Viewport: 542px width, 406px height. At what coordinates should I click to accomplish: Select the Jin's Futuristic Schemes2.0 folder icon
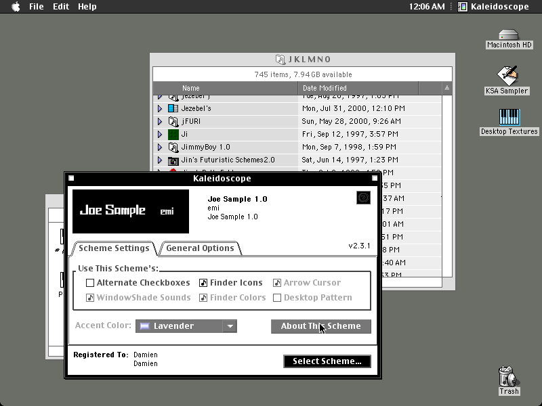click(173, 160)
